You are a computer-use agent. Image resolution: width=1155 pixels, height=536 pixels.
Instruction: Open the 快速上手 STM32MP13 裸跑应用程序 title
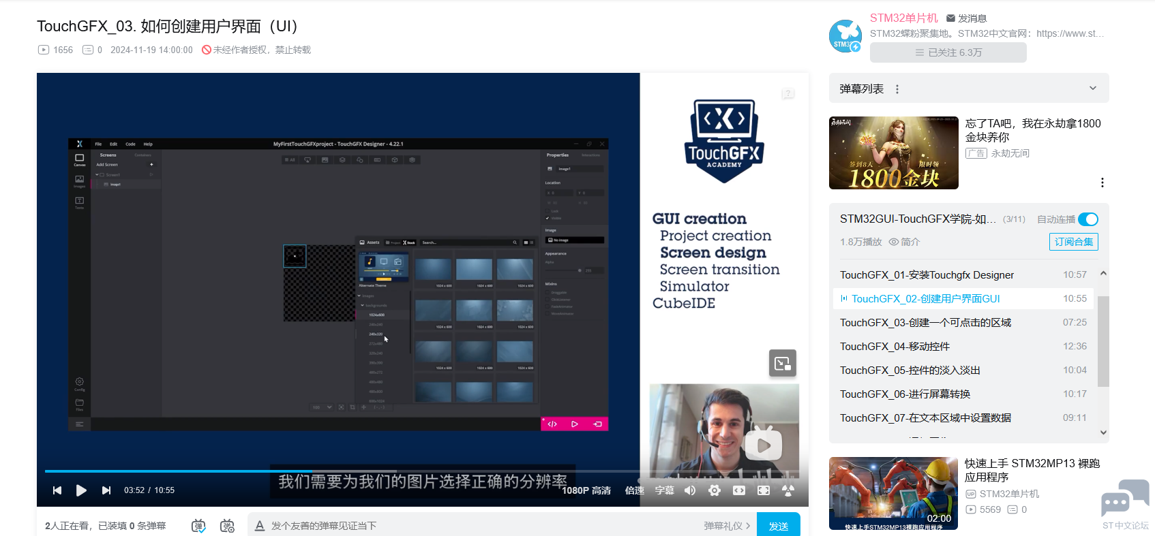pyautogui.click(x=1032, y=470)
